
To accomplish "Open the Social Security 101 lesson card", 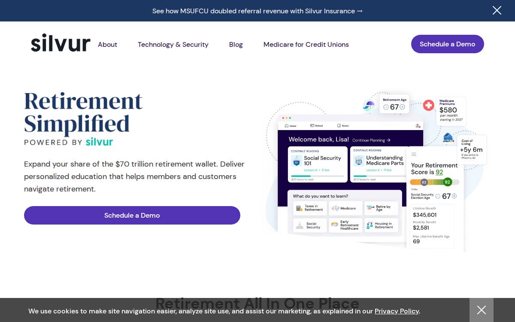I will (x=318, y=164).
